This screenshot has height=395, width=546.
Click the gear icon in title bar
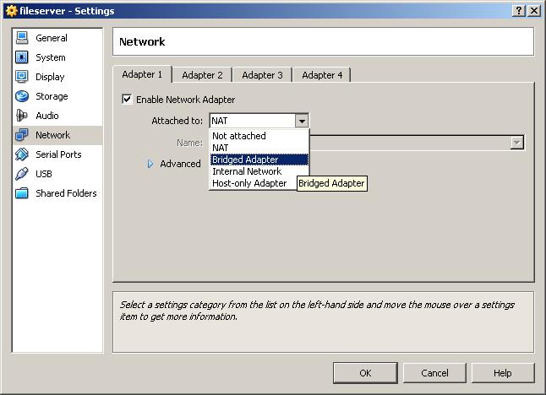tap(12, 11)
